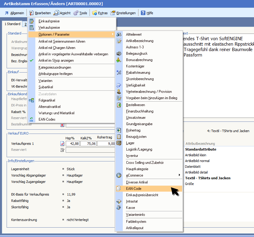Open the Einstellungen toolbar menu
This screenshot has height=237, width=254.
pyautogui.click(x=123, y=13)
